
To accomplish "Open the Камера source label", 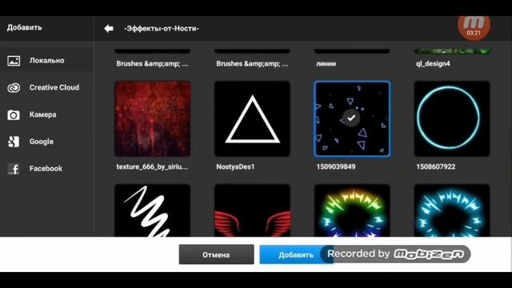I will point(42,114).
